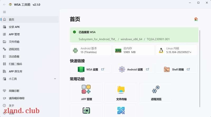This screenshot has height=117, width=211.
Task: Click the memory RAM chip icon
Action: (118, 51)
